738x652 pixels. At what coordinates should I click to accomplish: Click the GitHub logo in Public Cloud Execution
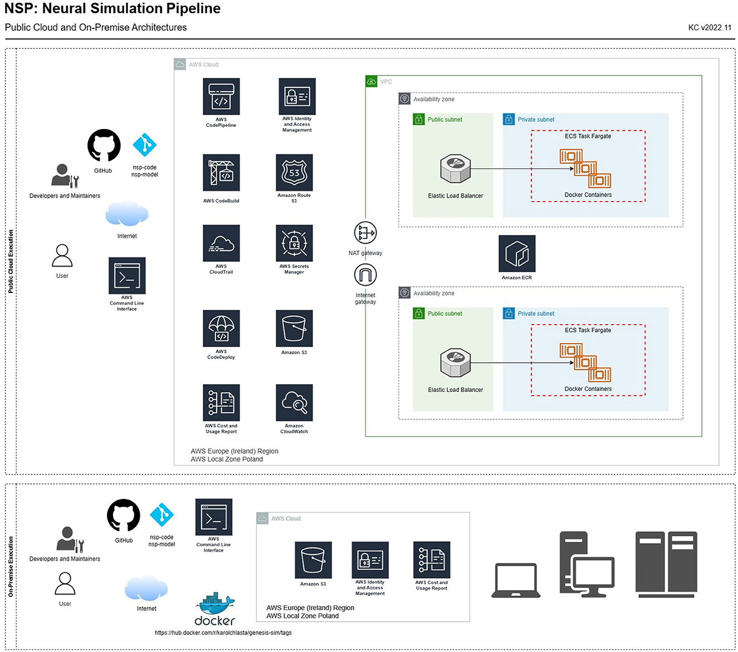[x=104, y=146]
